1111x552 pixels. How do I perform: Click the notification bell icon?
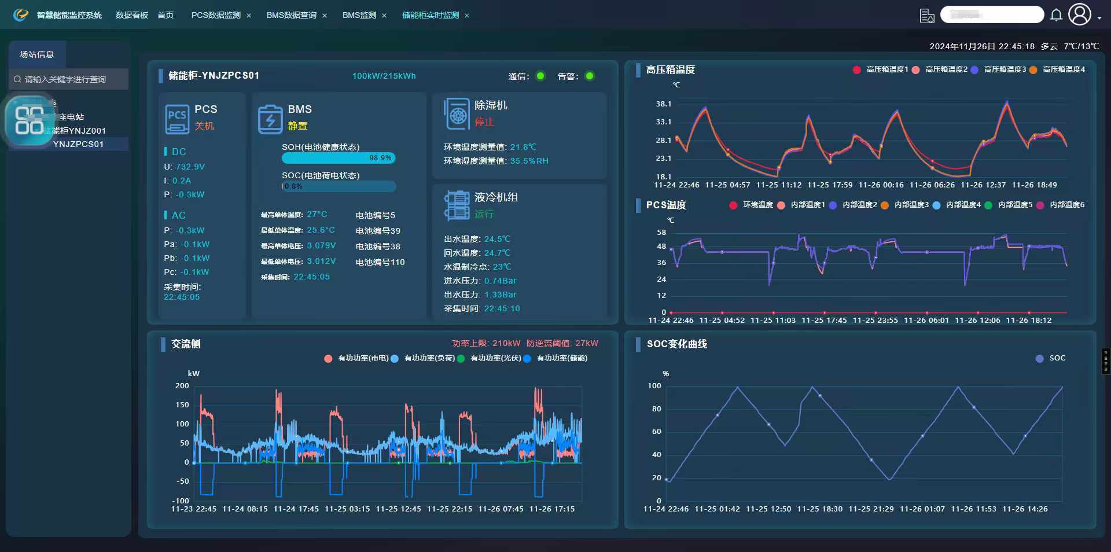[1056, 15]
